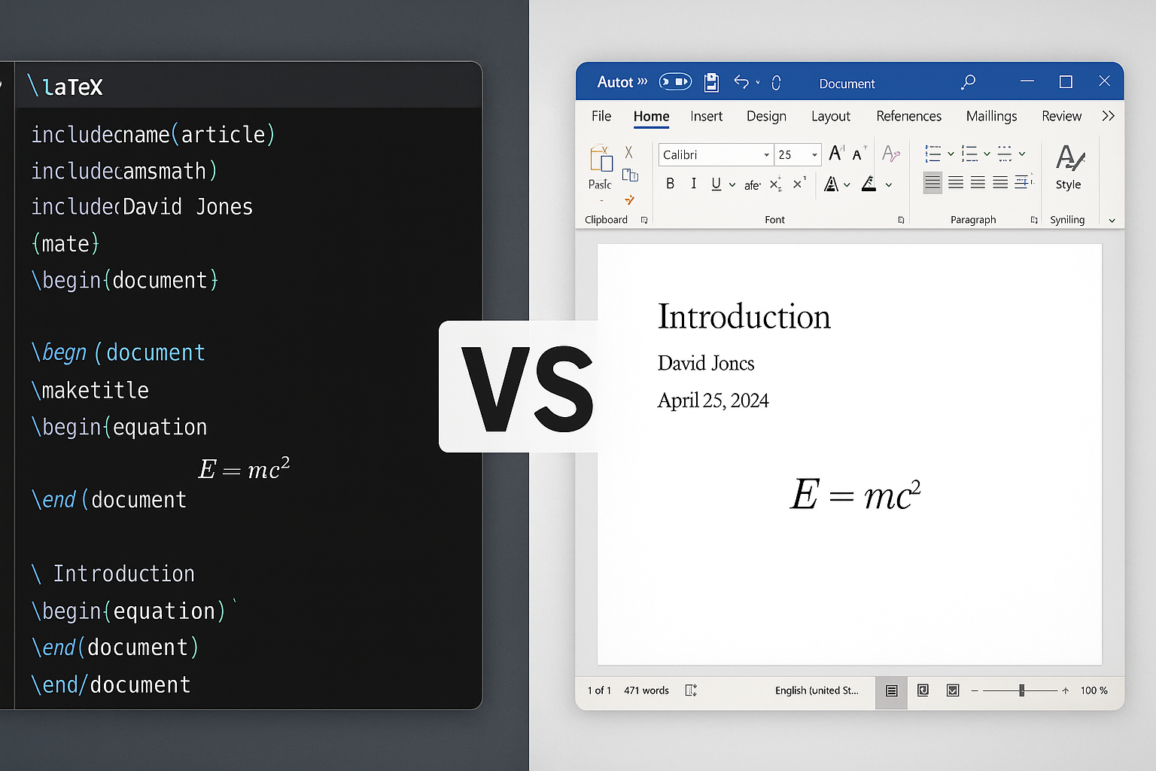Apply a multilevel list
Screen dimensions: 1156x771
[1005, 154]
